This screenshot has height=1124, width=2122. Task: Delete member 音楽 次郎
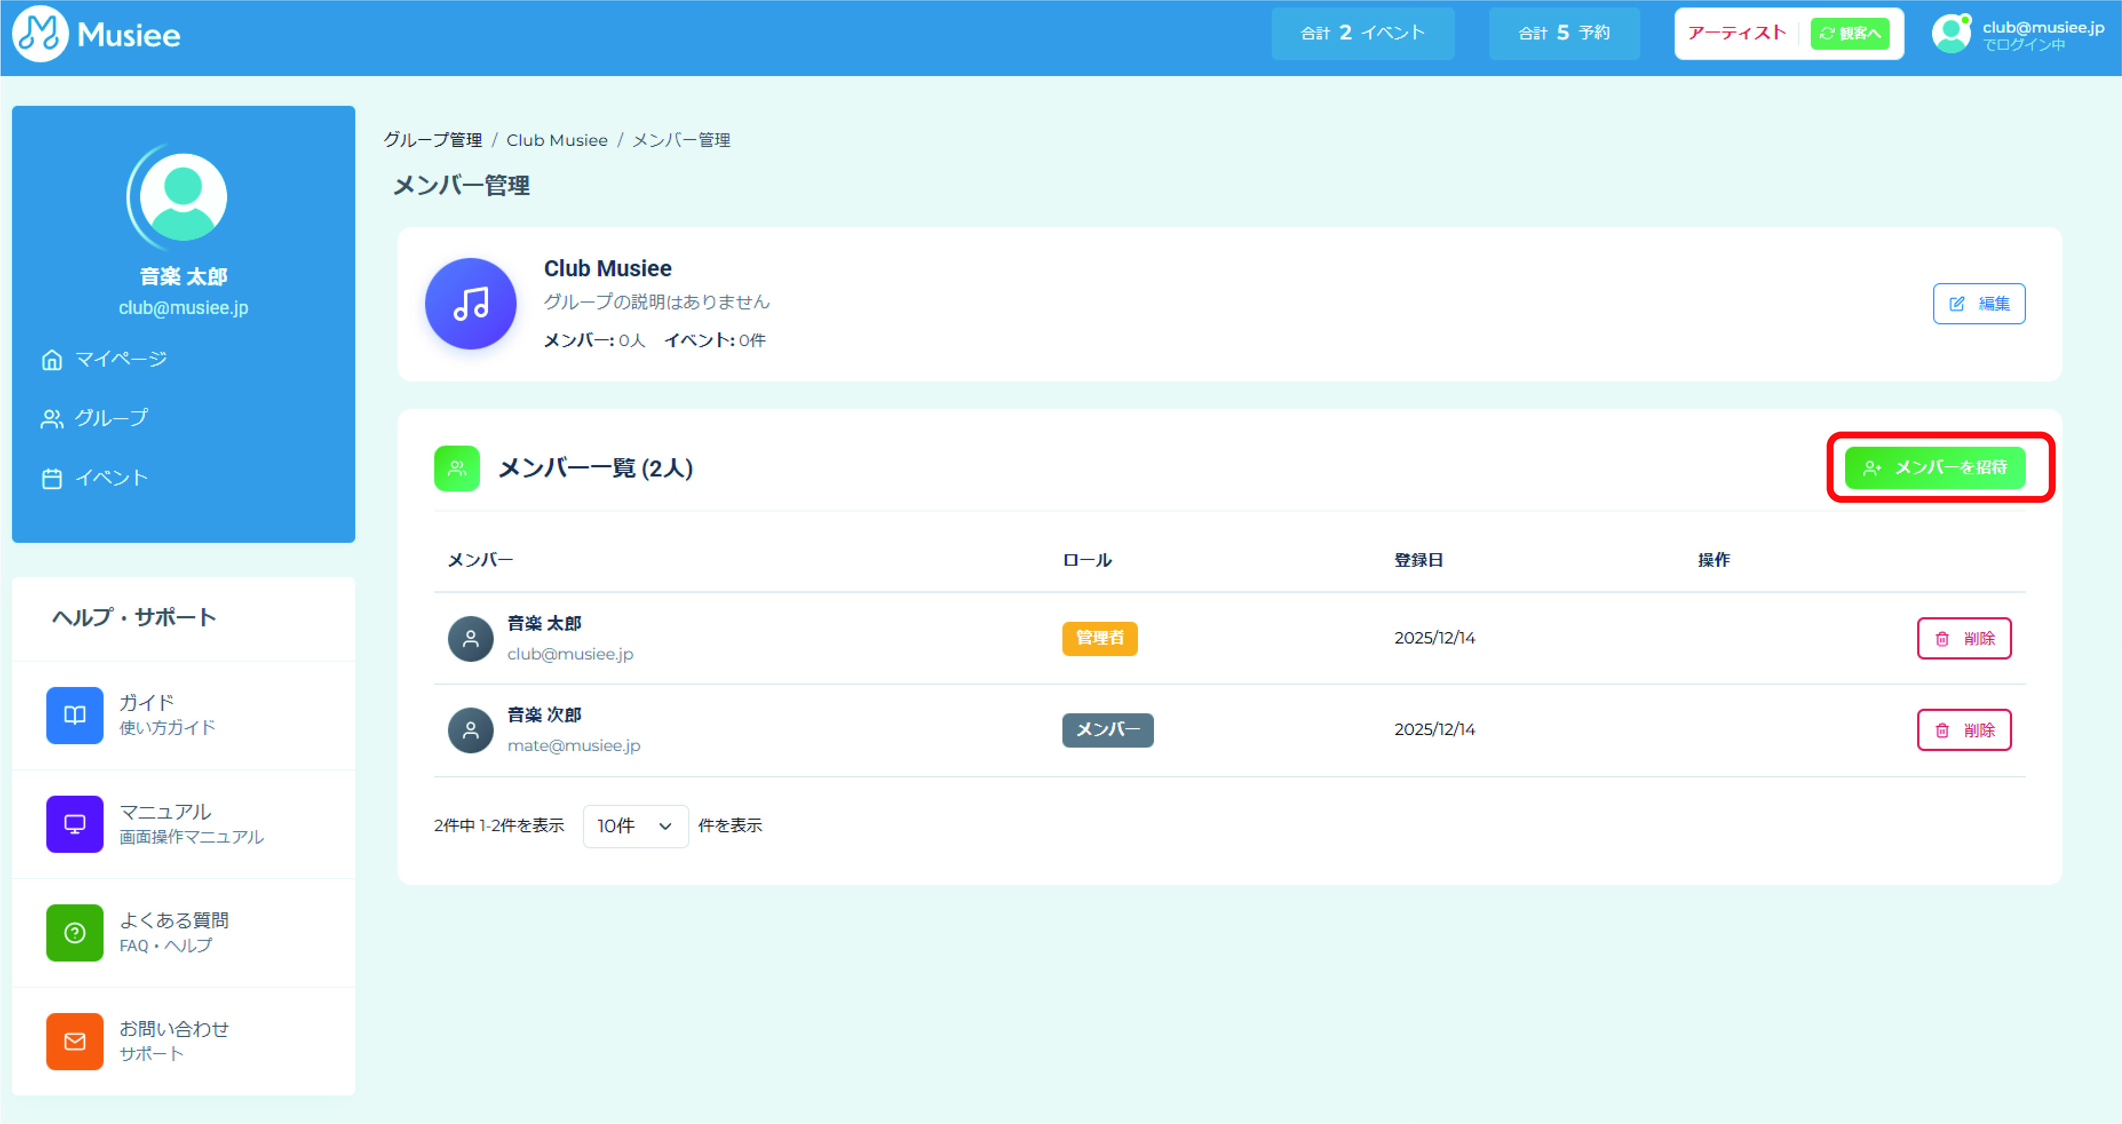1964,729
